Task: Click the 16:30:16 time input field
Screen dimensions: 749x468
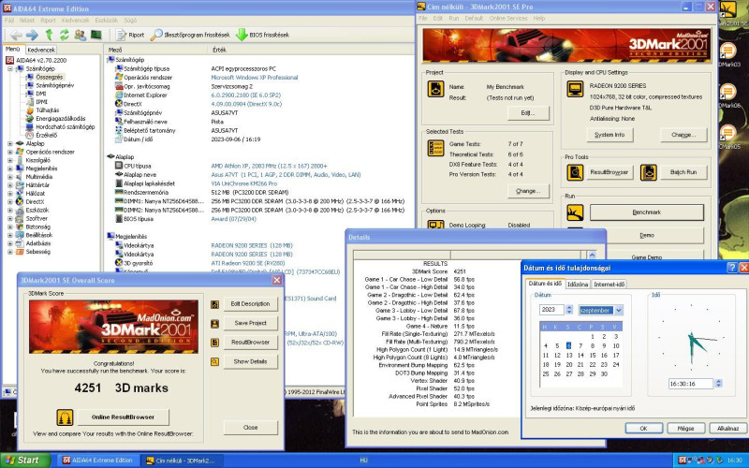Action: 691,384
